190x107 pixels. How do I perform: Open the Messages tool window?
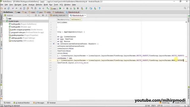(x=39, y=103)
